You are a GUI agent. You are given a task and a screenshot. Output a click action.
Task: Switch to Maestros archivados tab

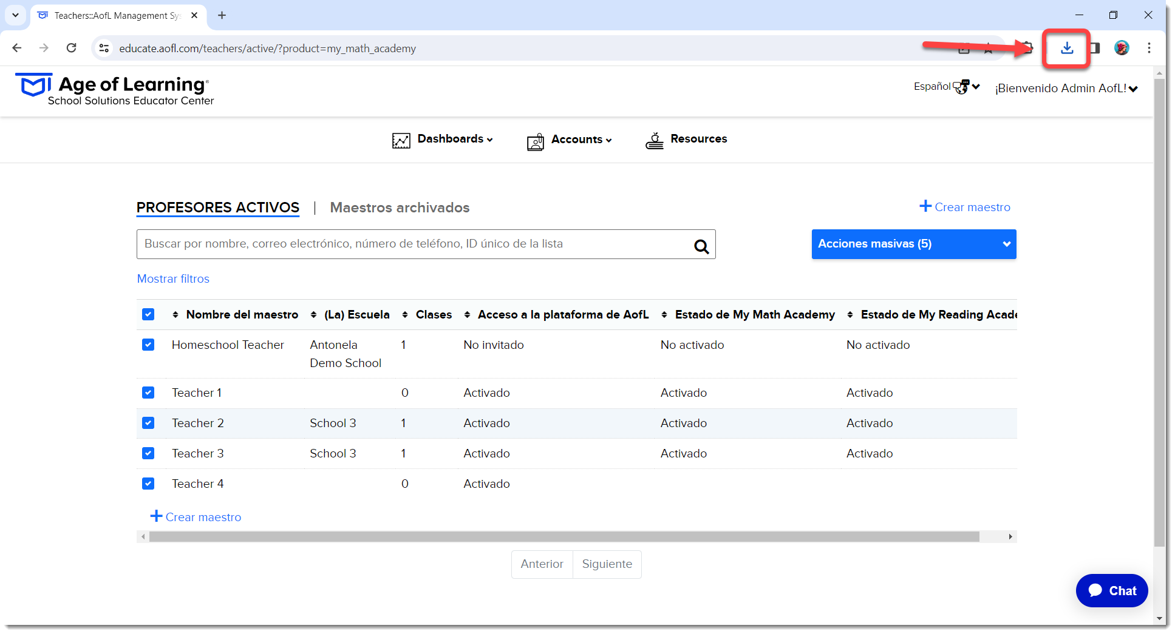tap(400, 207)
